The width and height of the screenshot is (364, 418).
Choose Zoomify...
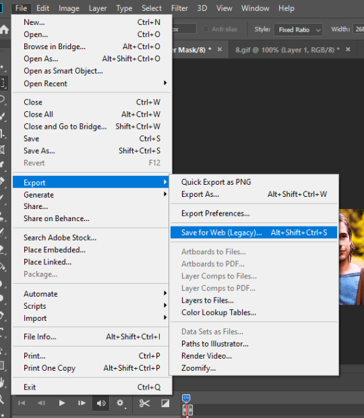pos(253,368)
